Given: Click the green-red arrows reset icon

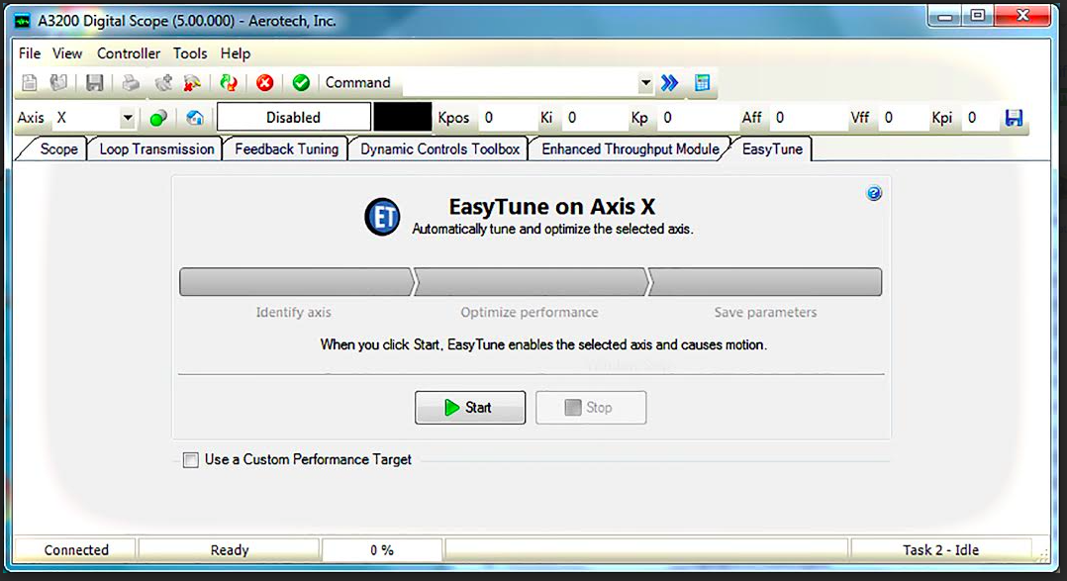Looking at the screenshot, I should 229,83.
